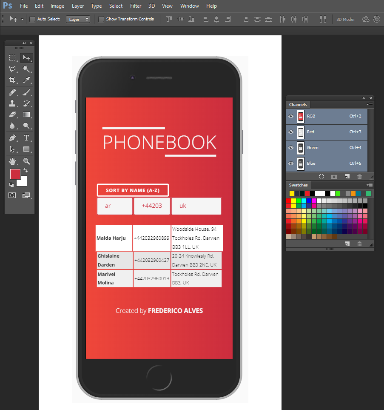Pick the Clone Stamp tool
Image resolution: width=384 pixels, height=410 pixels.
pos(12,103)
